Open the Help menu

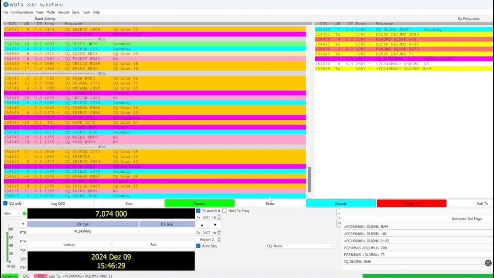coord(96,12)
